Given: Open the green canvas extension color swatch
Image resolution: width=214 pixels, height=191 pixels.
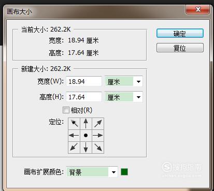Looking at the screenshot, I should coord(124,172).
